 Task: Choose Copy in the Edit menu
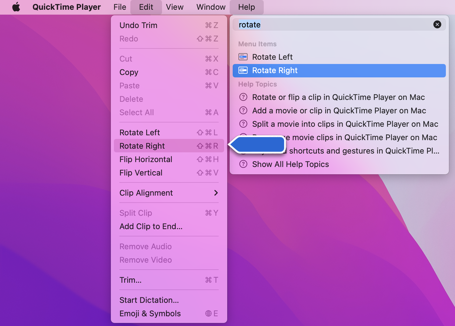[x=169, y=72]
